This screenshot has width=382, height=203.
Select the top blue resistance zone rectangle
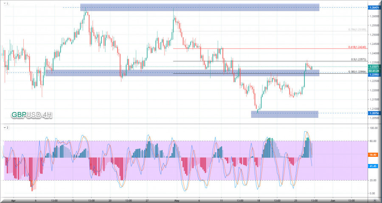[x=199, y=7]
